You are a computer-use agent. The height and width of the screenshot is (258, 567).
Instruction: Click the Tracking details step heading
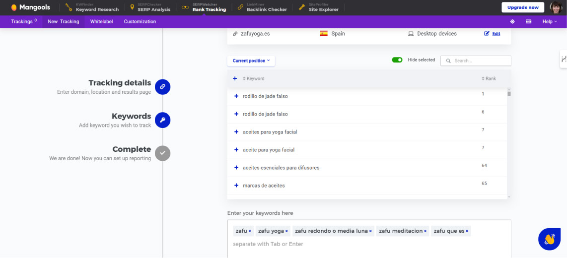point(120,83)
